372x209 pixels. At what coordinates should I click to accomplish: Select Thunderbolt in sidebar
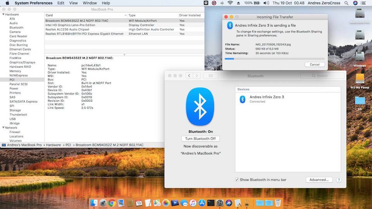click(x=18, y=115)
